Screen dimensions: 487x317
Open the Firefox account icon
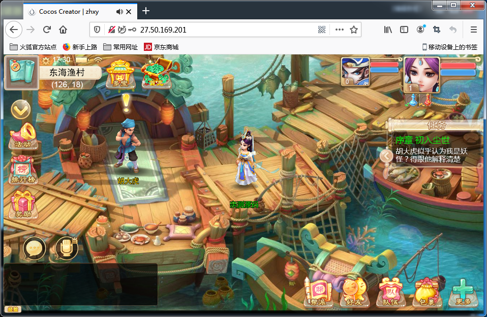point(420,30)
